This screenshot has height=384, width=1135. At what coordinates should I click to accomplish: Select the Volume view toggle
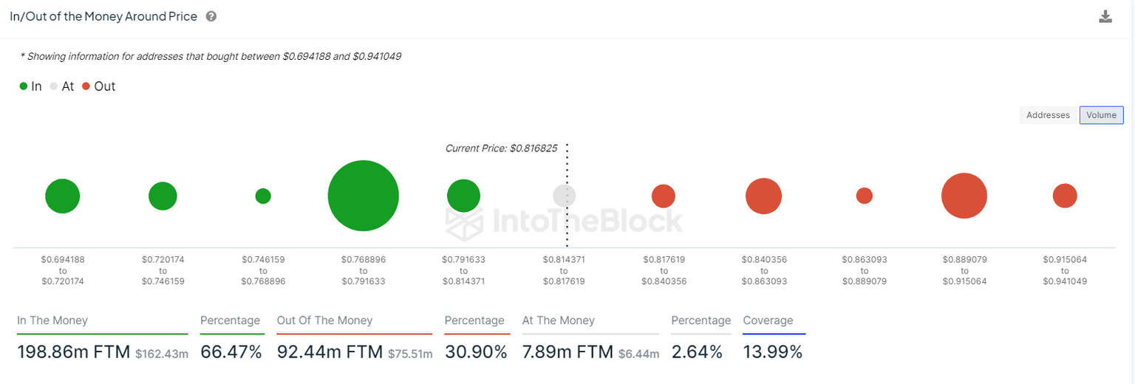tap(1101, 115)
